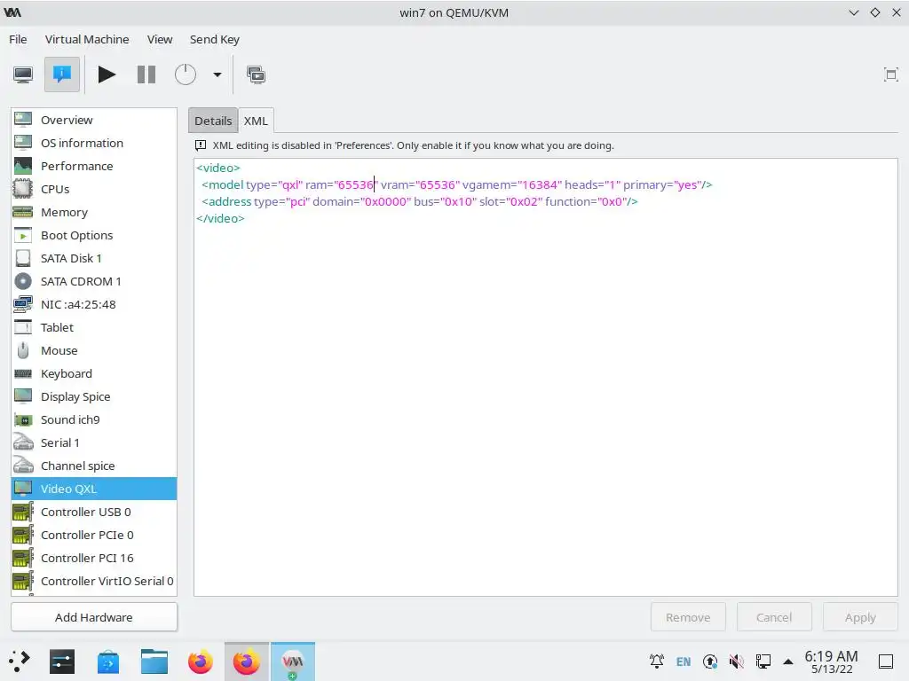Power on the virtual machine
Viewport: 909px width, 681px height.
pos(107,74)
